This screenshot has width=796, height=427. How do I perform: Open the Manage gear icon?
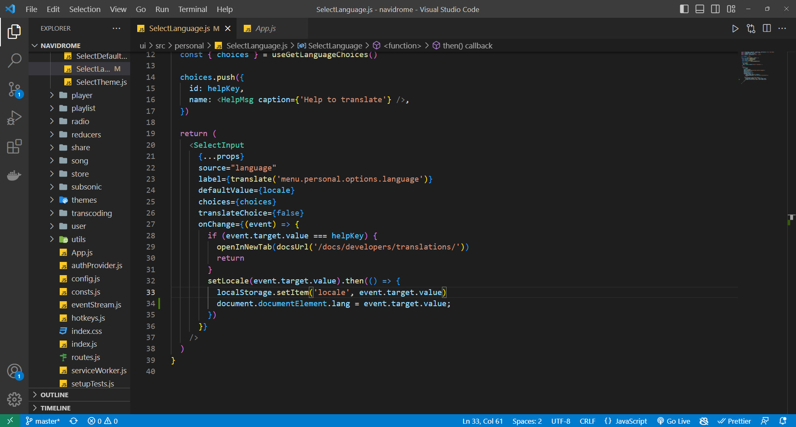[x=15, y=399]
